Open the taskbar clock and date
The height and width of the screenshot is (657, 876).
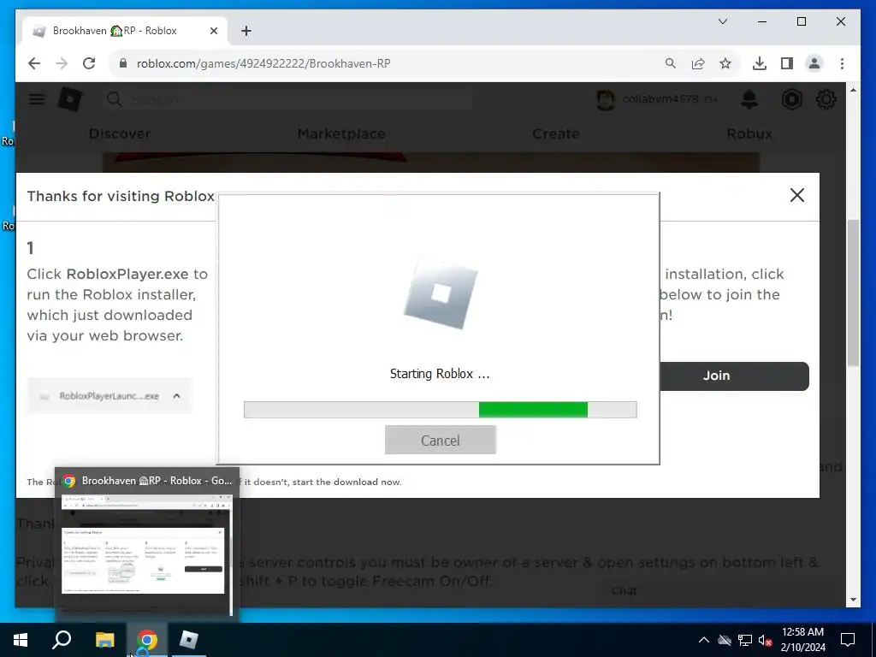(x=802, y=640)
